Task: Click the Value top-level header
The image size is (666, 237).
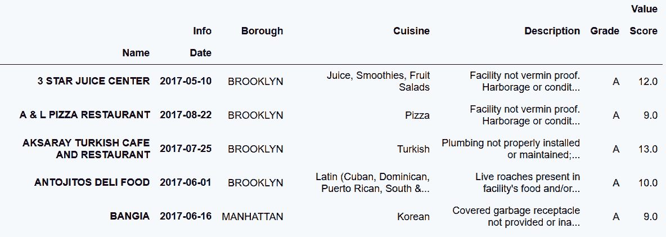Action: [644, 9]
